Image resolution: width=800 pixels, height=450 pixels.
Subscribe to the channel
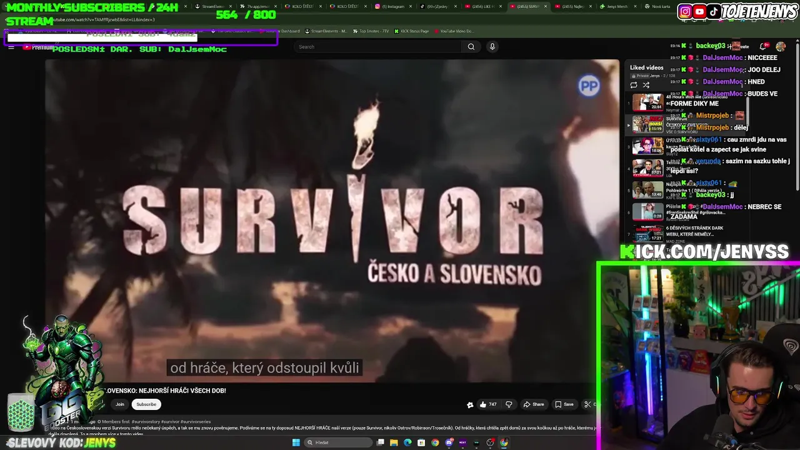click(146, 404)
